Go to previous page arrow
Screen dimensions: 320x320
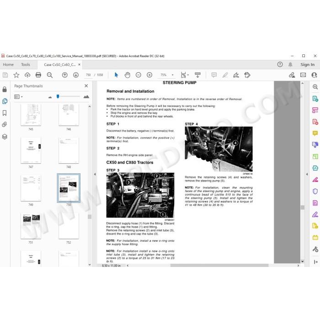click(x=65, y=75)
